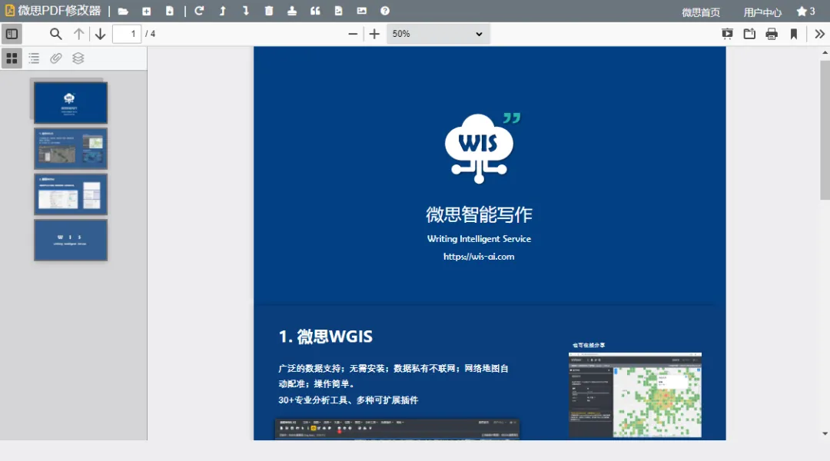830x461 pixels.
Task: Open the 50% zoom level dropdown
Action: 438,34
